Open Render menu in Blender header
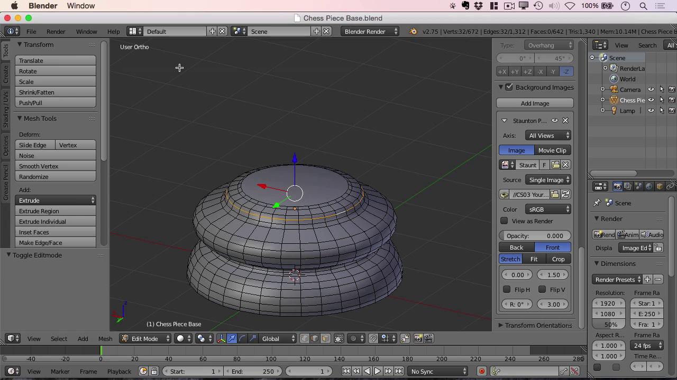The width and height of the screenshot is (677, 380). click(x=56, y=31)
